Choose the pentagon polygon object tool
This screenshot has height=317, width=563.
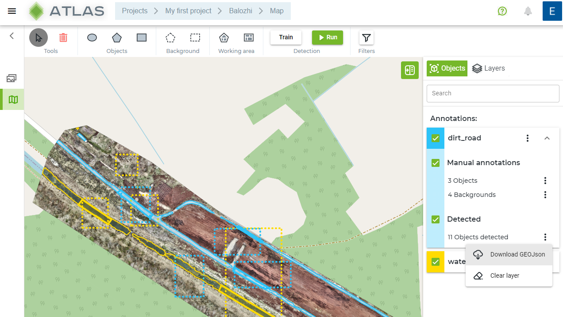point(117,38)
